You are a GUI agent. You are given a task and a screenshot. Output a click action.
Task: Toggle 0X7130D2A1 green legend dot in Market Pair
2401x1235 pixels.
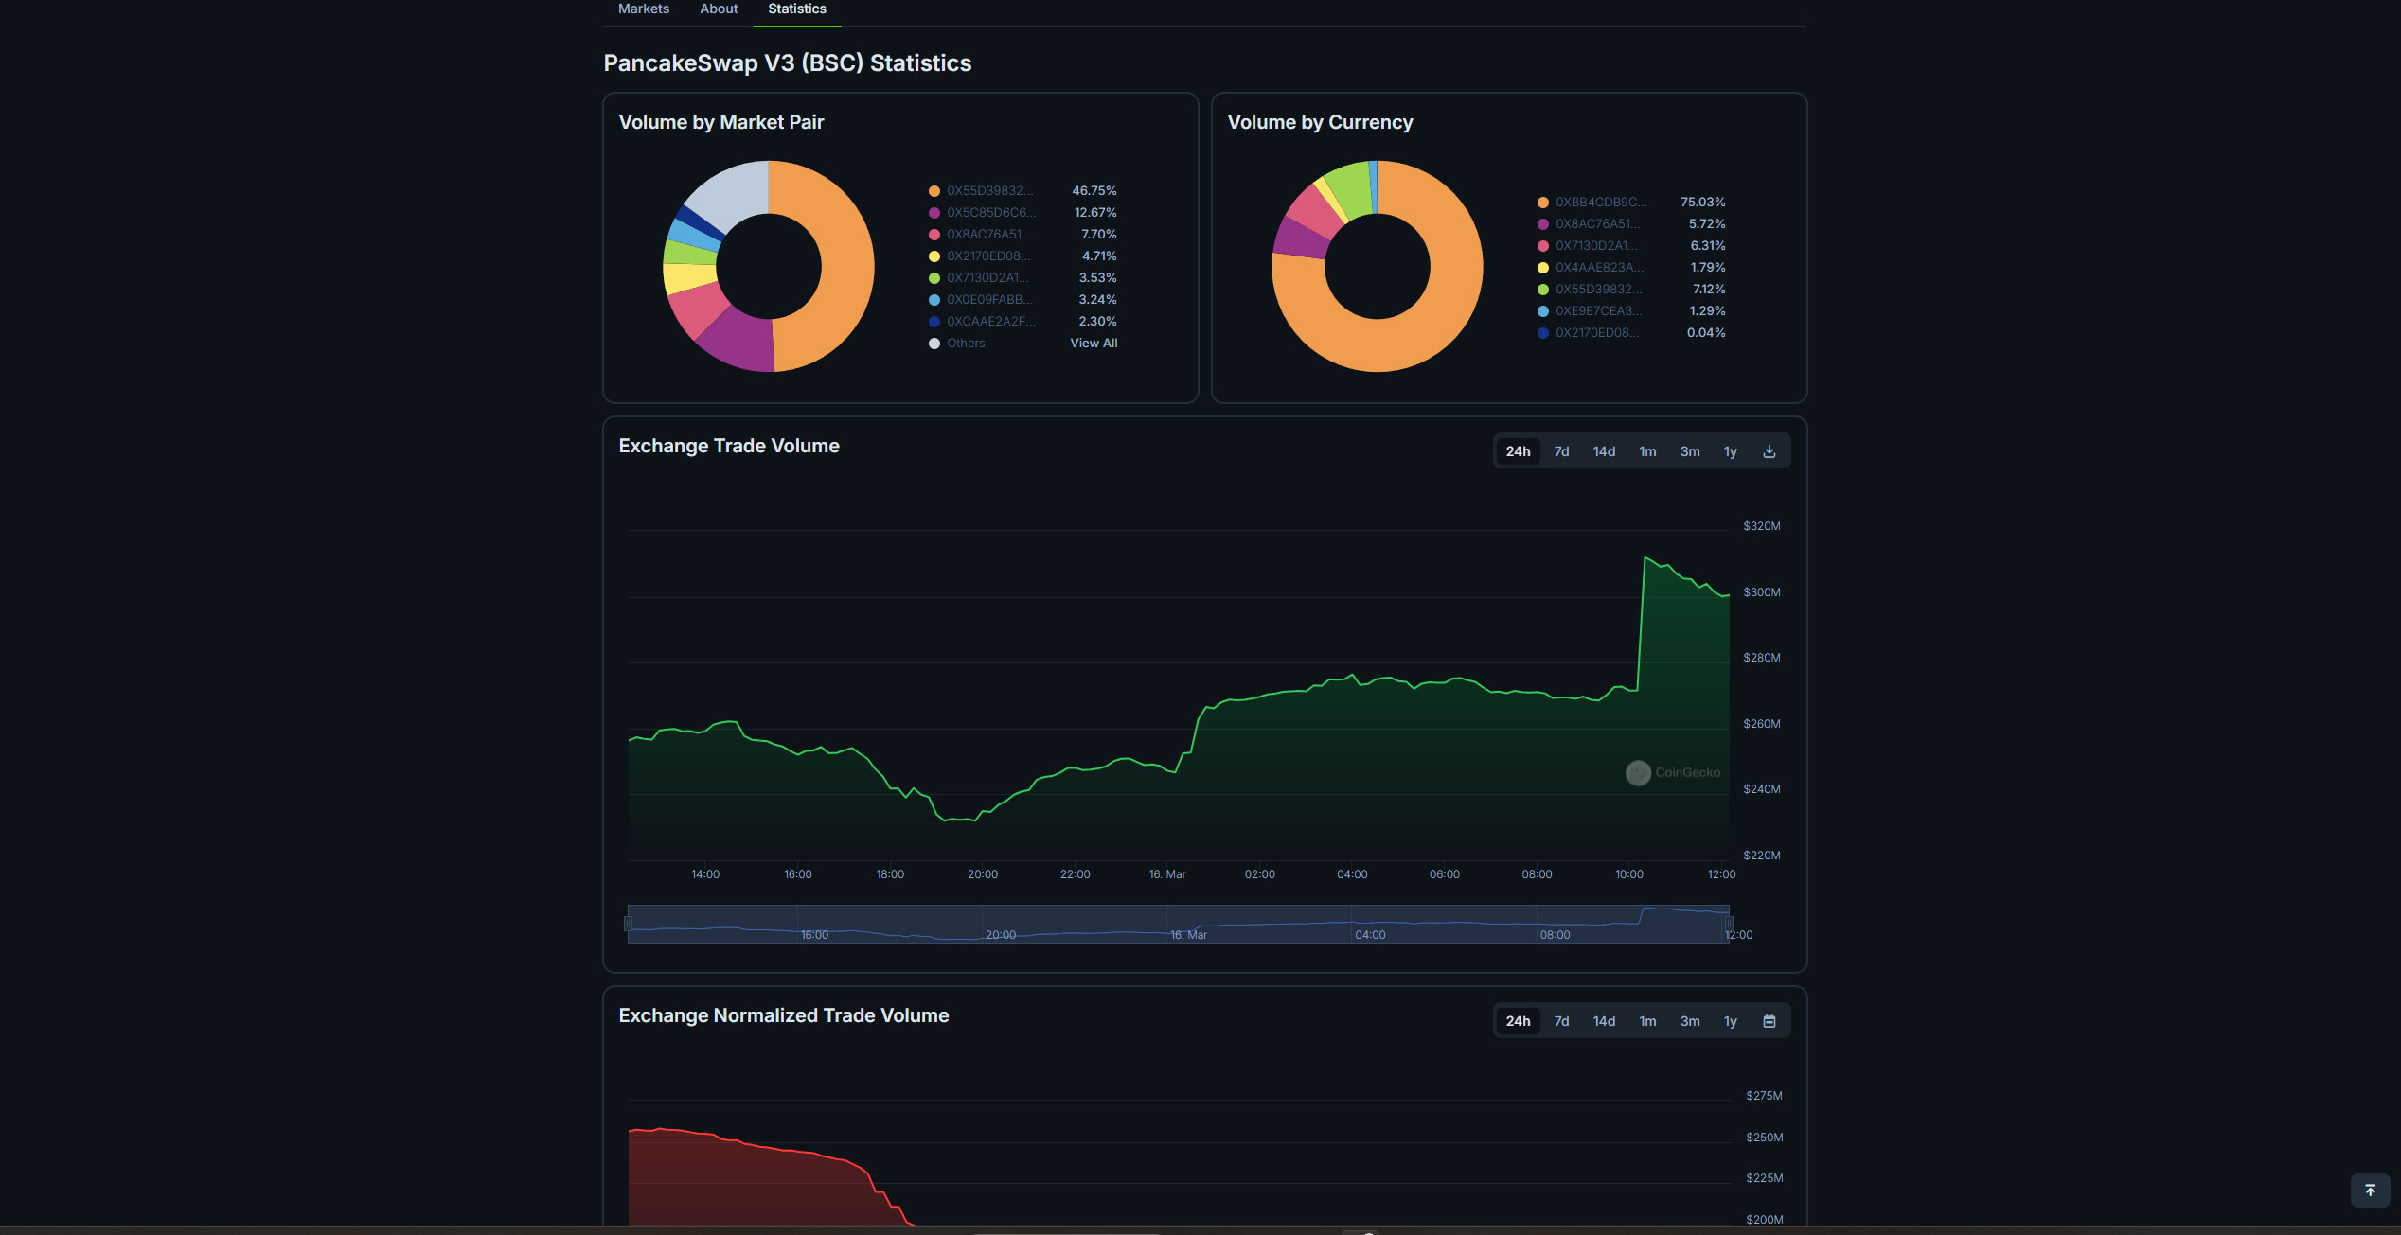[x=934, y=278]
